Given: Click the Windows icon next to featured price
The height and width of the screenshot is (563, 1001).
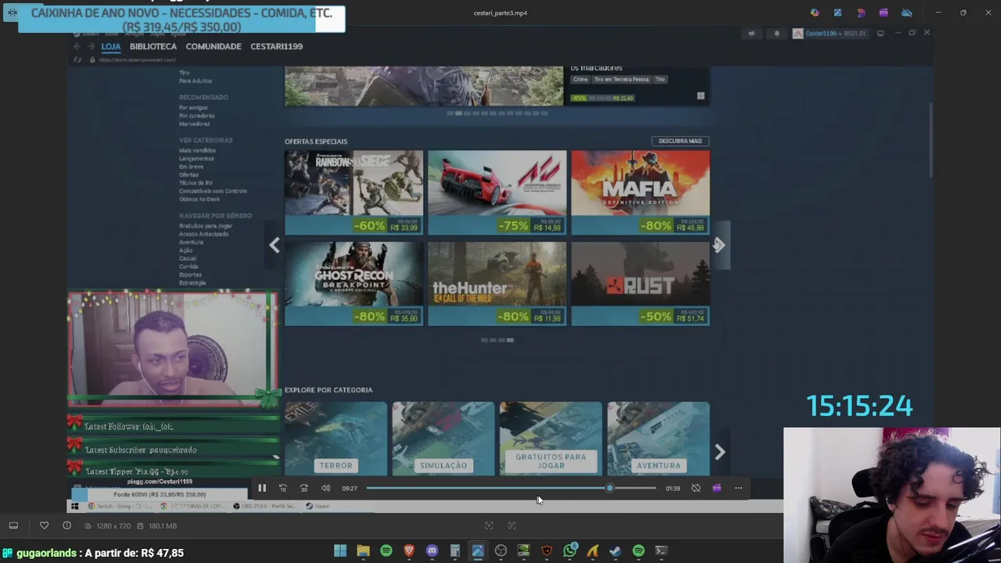Looking at the screenshot, I should coord(701,96).
